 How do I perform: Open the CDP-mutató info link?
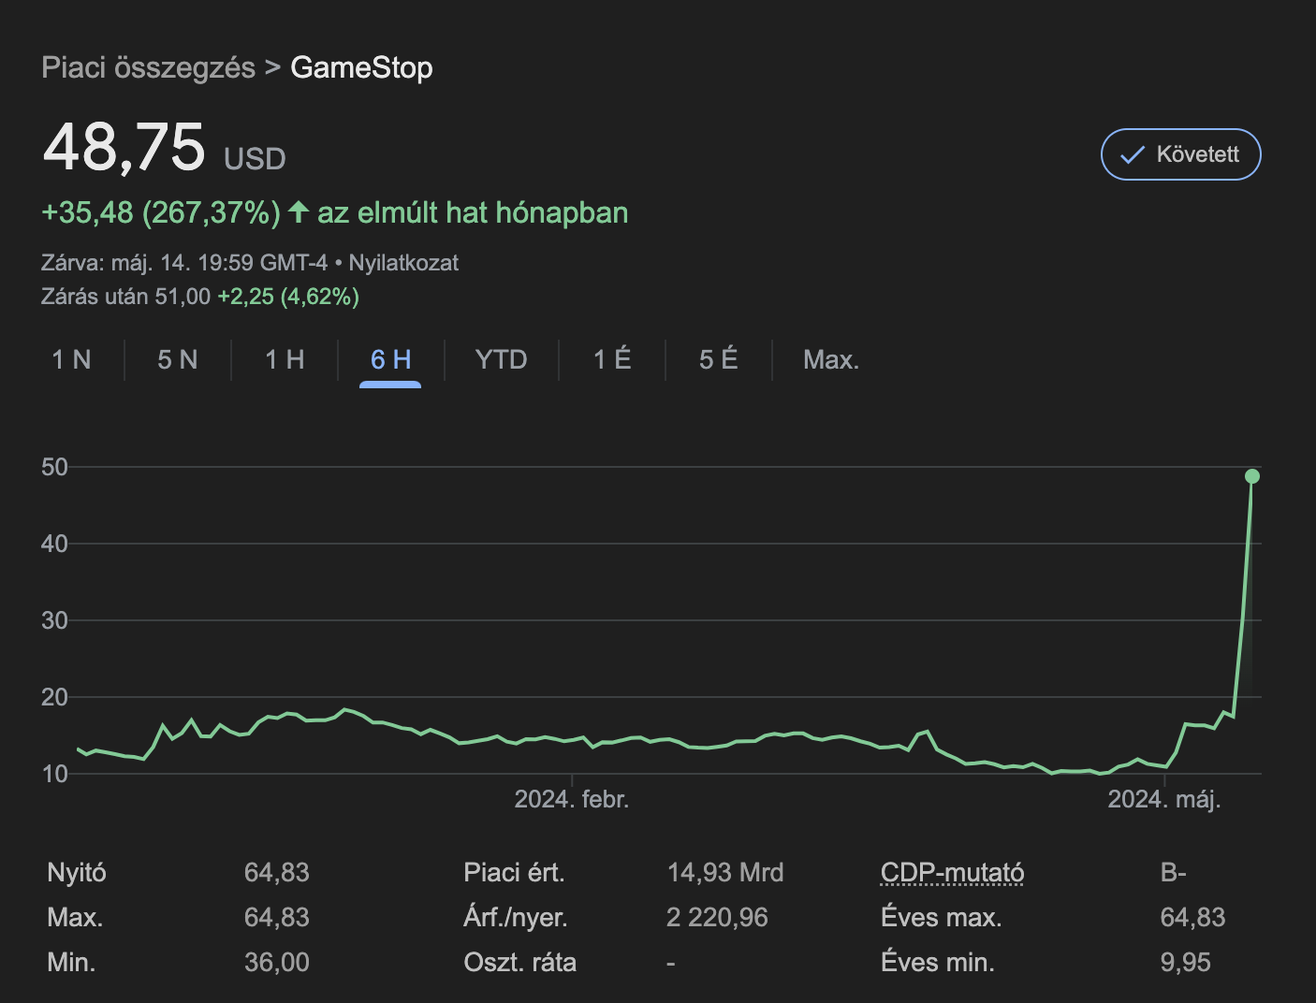[x=952, y=873]
